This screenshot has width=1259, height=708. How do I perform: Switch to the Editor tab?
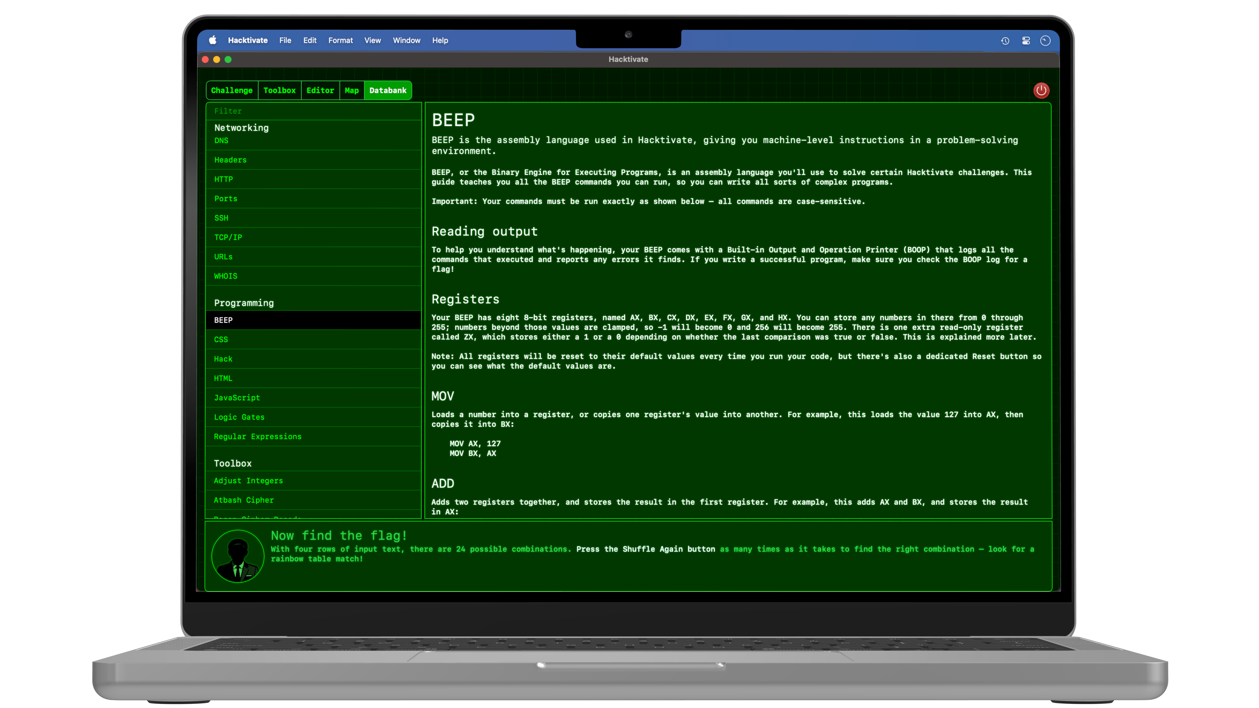tap(320, 90)
